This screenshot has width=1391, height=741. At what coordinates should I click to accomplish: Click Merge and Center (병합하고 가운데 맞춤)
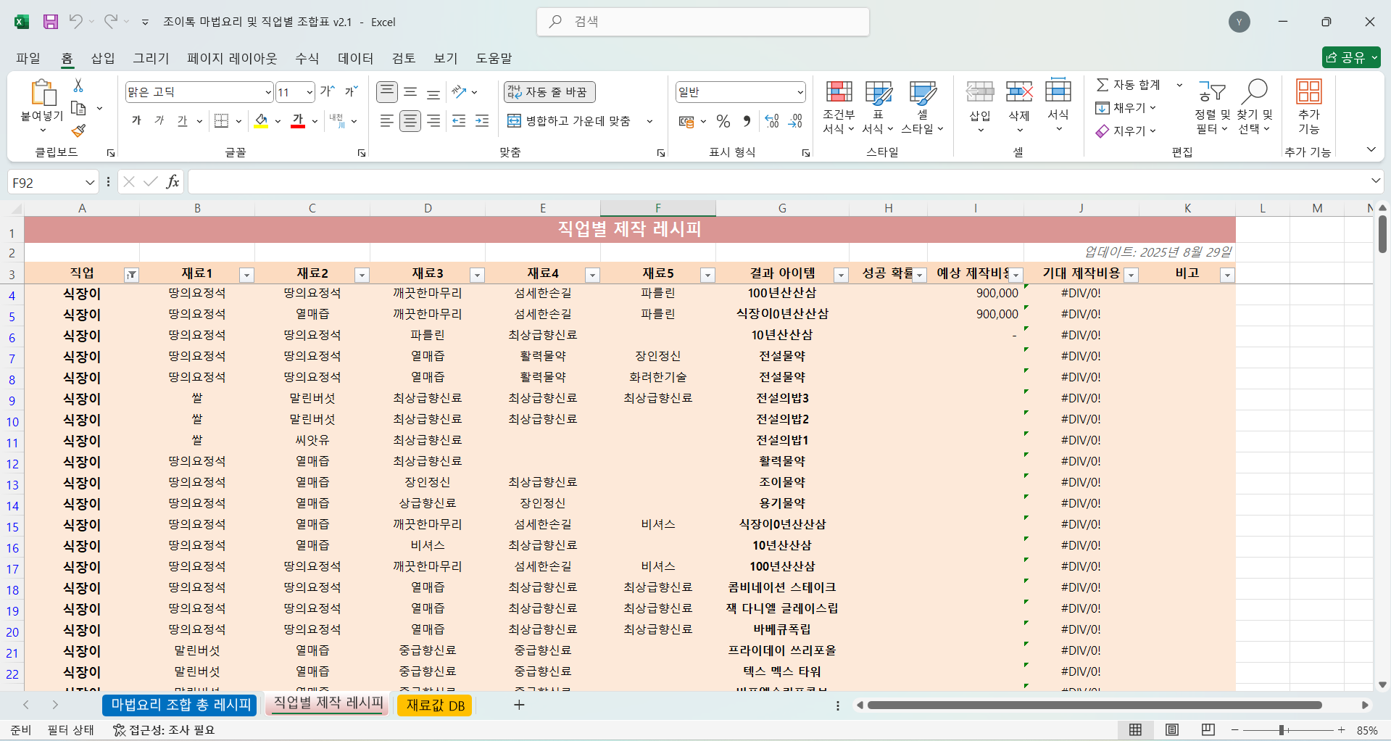pos(570,121)
